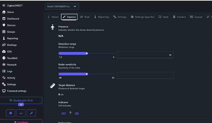The width and height of the screenshot is (212, 123).
Task: Click the Contribute button
Action: 21,122
